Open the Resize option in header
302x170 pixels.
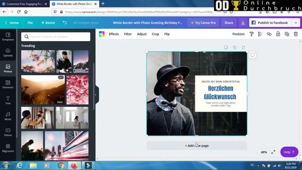click(48, 23)
